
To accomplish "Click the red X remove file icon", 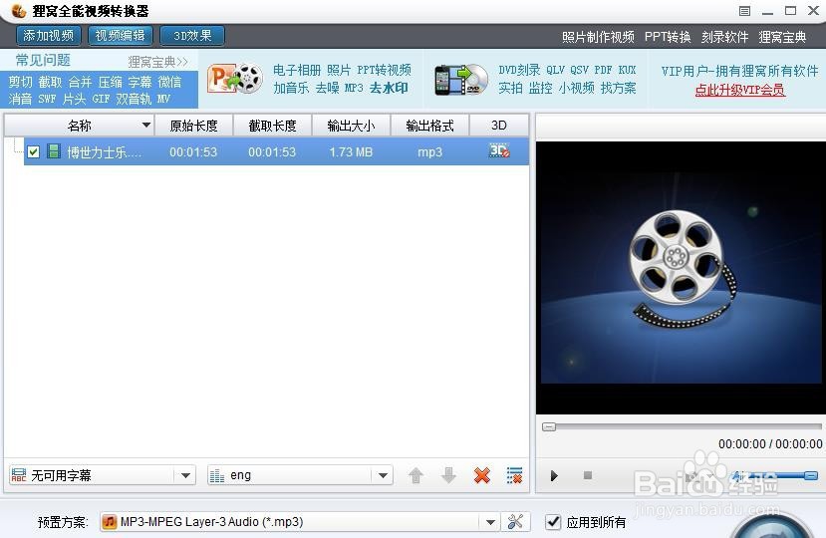I will click(482, 475).
